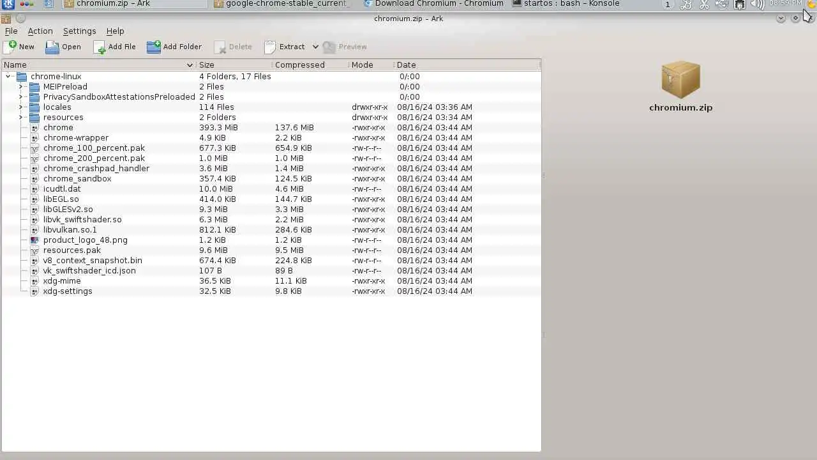This screenshot has height=460, width=817.
Task: Sort by the Compressed column header
Action: 310,65
